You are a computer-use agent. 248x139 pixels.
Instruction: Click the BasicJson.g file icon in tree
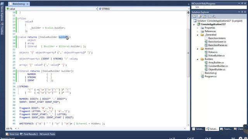pos(202,73)
